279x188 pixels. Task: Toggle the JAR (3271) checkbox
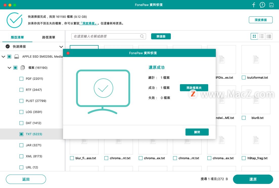pos(21,145)
